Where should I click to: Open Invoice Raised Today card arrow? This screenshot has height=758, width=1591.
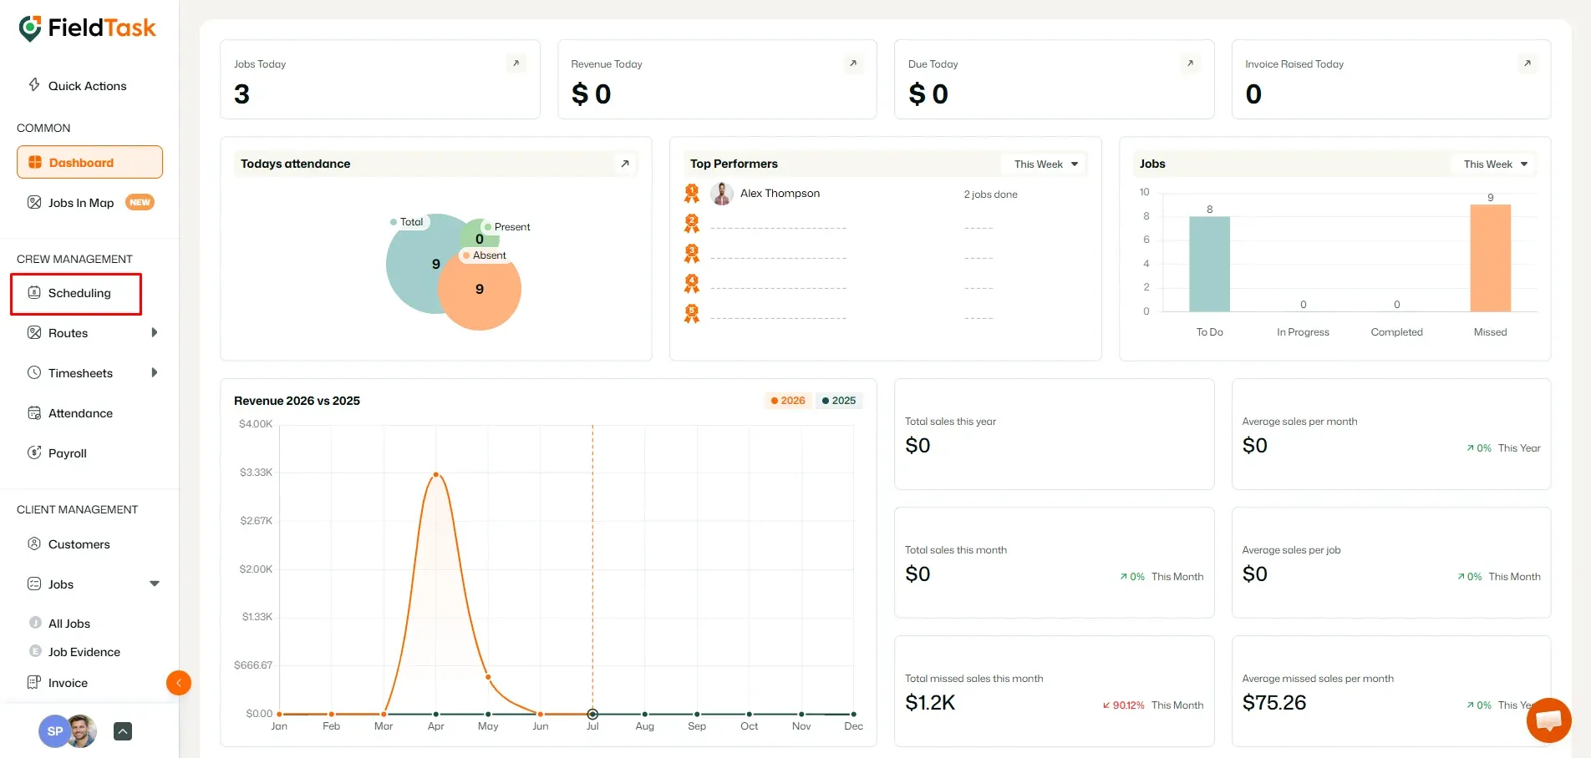1527,63
